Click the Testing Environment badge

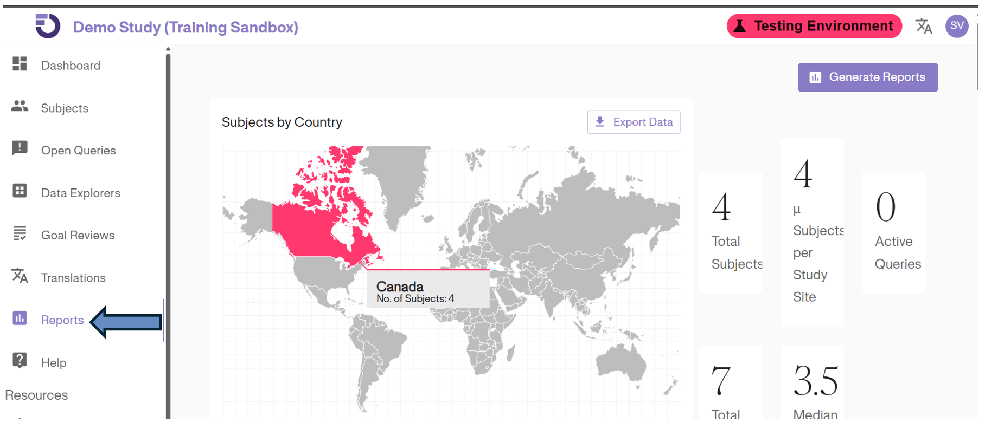click(814, 26)
